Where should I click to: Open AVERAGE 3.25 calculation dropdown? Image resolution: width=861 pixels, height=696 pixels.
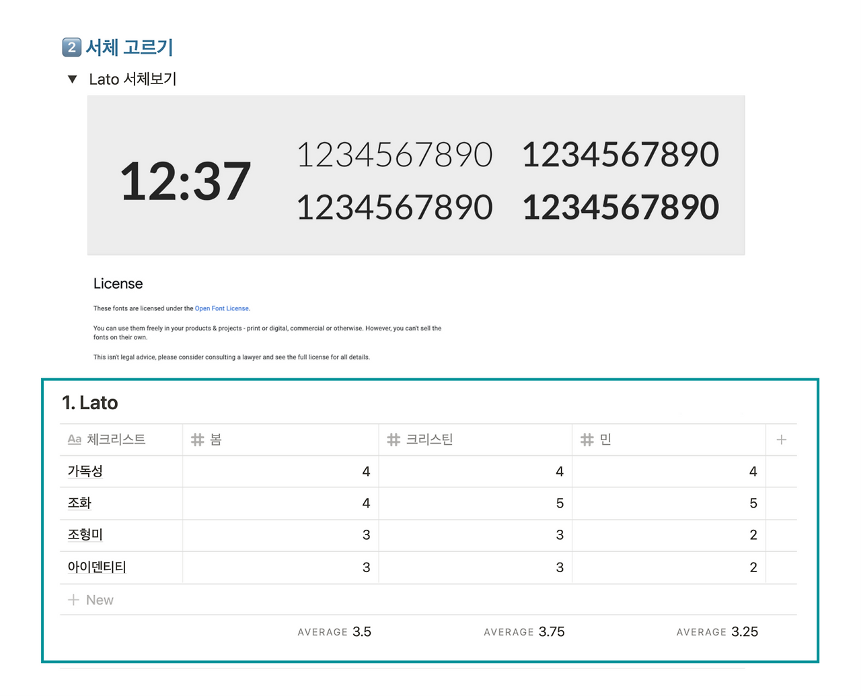(x=717, y=631)
